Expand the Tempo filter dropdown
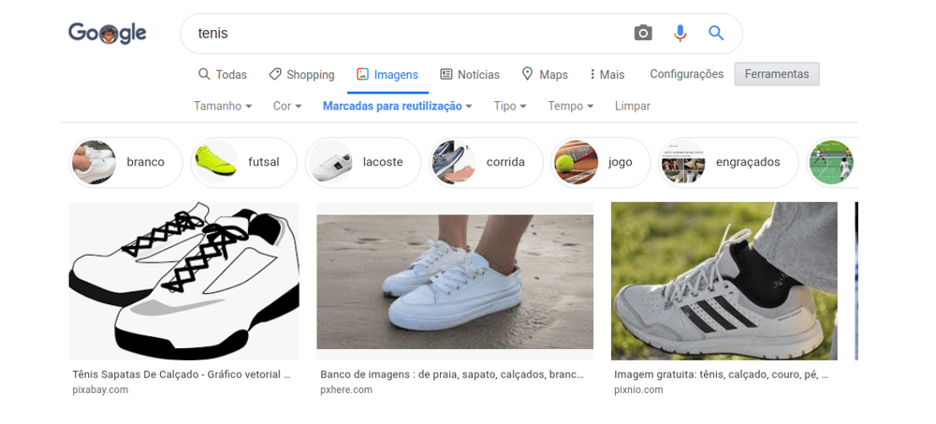 pos(571,107)
